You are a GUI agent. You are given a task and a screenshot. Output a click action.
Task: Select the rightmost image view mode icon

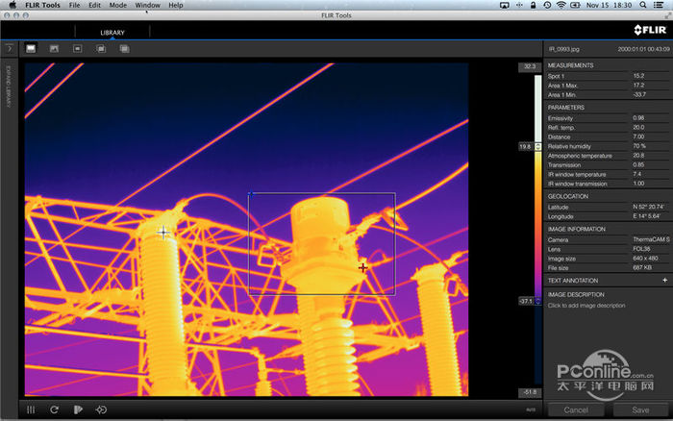124,48
